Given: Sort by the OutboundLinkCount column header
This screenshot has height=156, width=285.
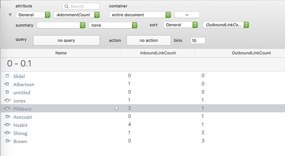Looking at the screenshot, I should point(251,53).
